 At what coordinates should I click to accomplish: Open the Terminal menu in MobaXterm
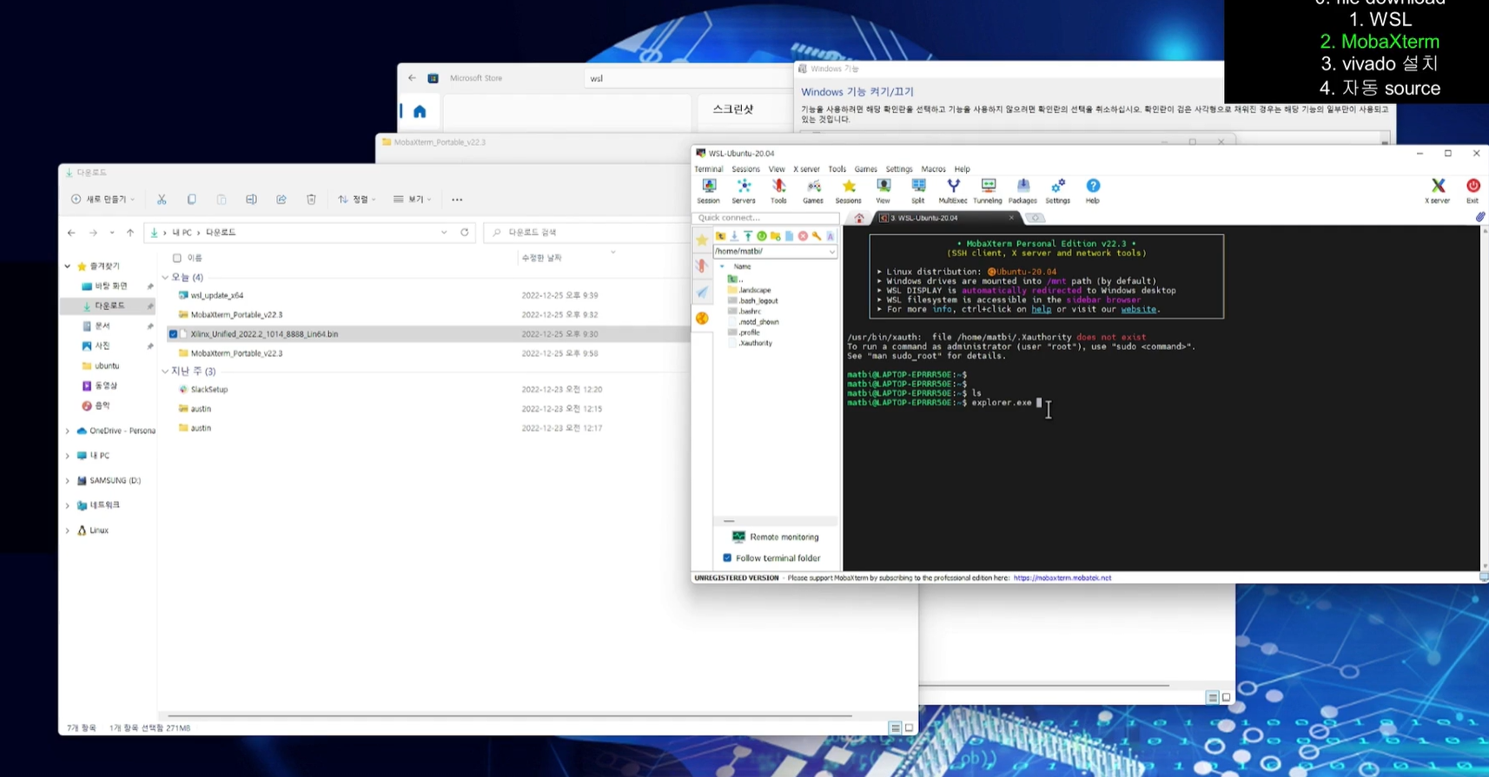tap(709, 169)
